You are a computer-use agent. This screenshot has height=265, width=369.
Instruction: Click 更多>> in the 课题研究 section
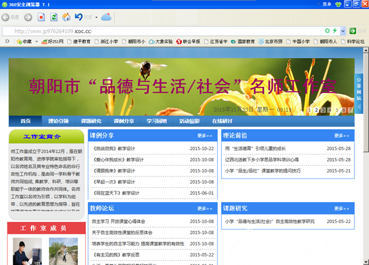click(341, 209)
